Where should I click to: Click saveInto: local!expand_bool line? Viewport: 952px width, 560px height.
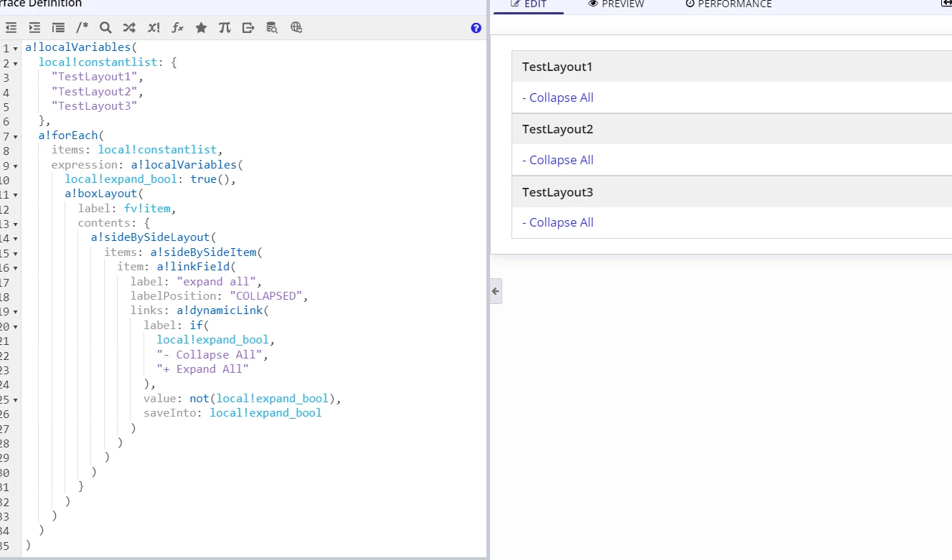coord(232,413)
